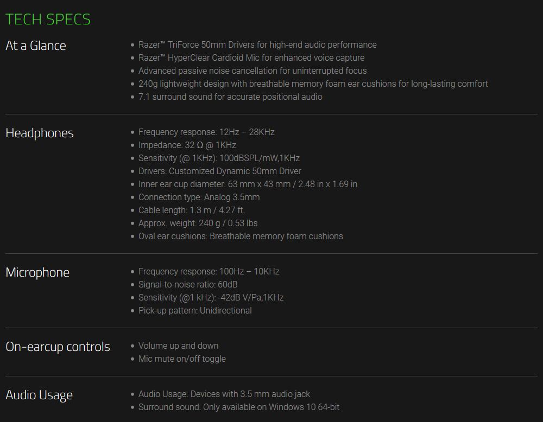Image resolution: width=543 pixels, height=422 pixels.
Task: Click the Cable length 1.3 m line
Action: point(192,210)
